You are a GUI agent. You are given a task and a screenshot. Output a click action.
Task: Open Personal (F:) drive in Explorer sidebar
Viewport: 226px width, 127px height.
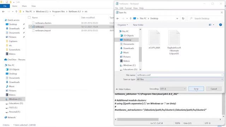[x=14, y=112]
